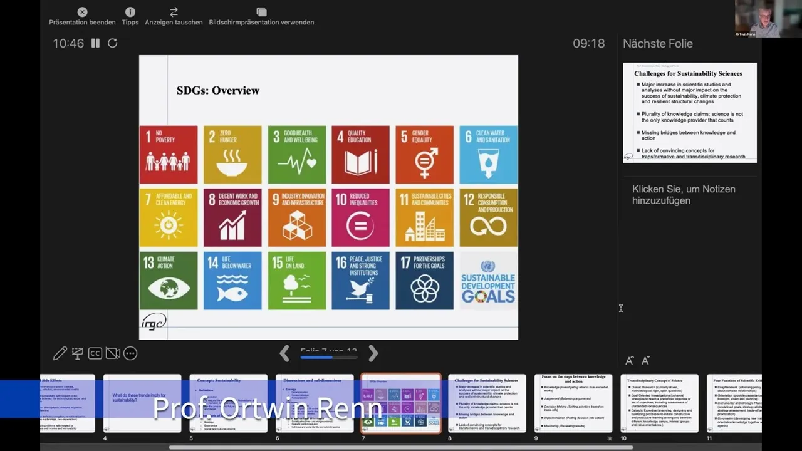The height and width of the screenshot is (451, 802).
Task: Select slide 5 'Concept: Sustainability' thumbnail
Action: coord(229,403)
